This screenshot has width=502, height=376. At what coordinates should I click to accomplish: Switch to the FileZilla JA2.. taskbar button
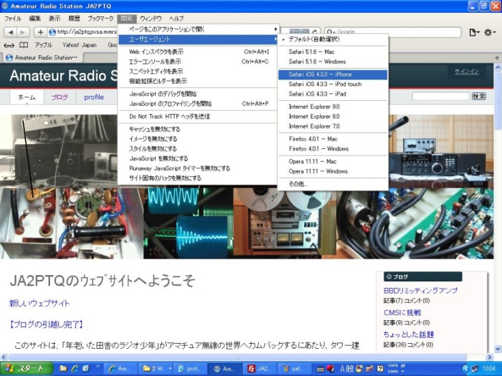(x=259, y=369)
